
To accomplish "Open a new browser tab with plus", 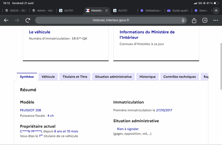I will coord(216,10).
